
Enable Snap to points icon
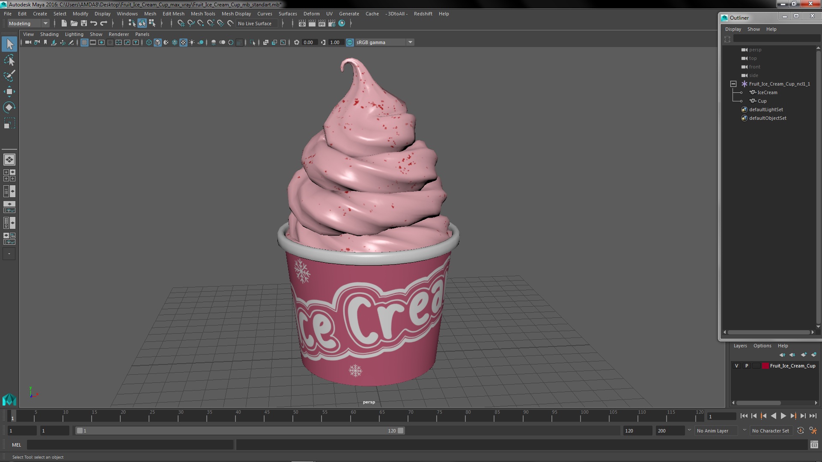200,24
